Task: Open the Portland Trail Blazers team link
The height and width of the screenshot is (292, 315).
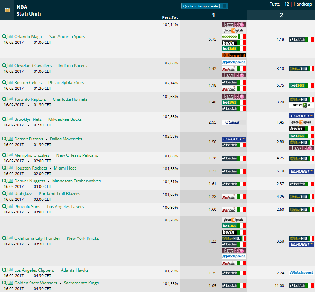Action: tap(59, 194)
